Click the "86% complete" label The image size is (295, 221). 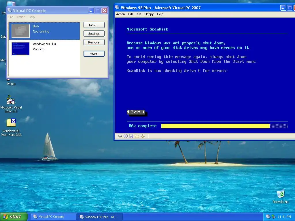click(x=143, y=126)
